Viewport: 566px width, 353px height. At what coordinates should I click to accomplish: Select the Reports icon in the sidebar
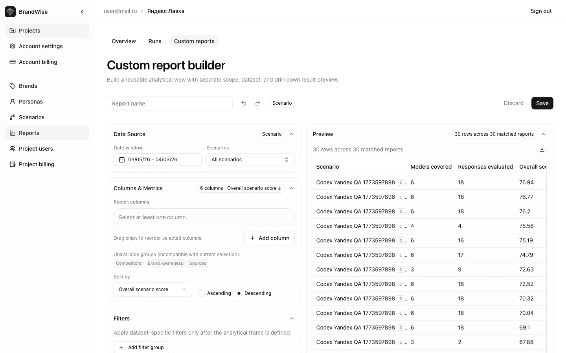[x=12, y=133]
